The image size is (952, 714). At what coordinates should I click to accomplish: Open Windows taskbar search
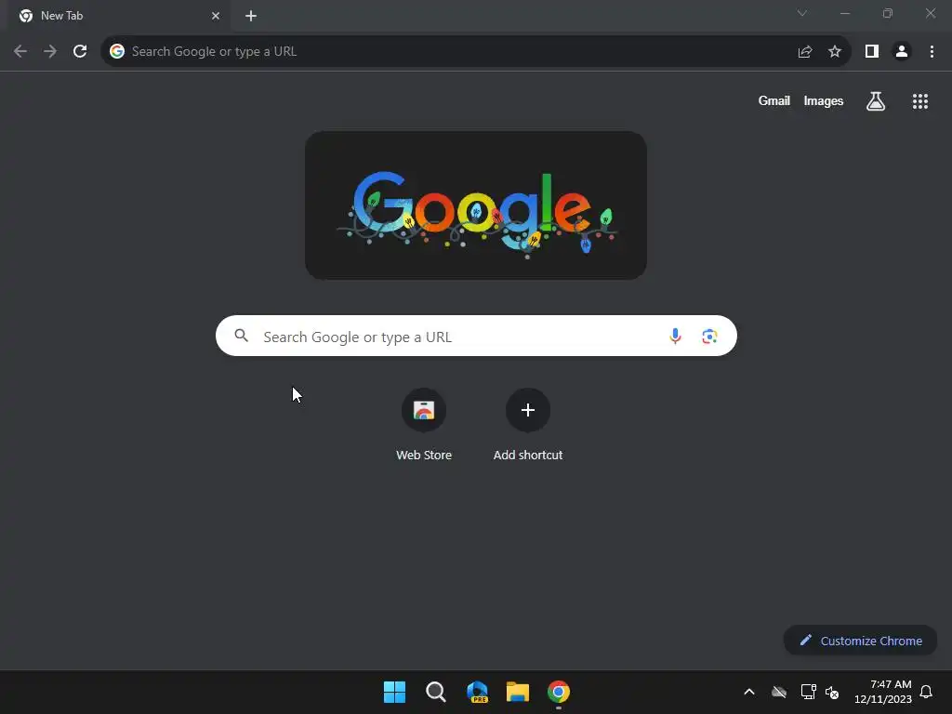click(x=435, y=692)
